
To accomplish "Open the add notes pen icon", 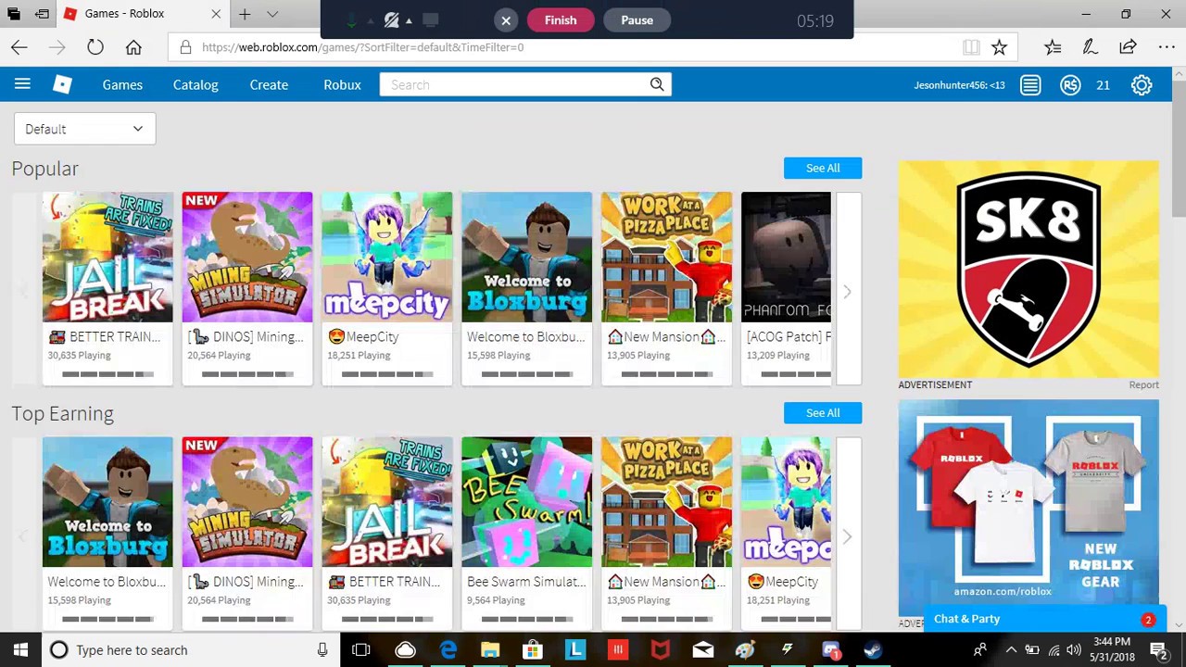I will pyautogui.click(x=1091, y=47).
